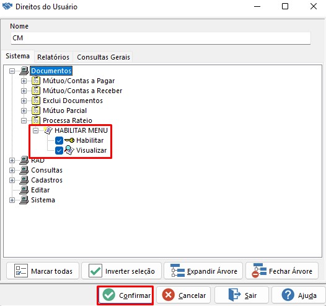Switch to the Sistema tab

point(18,56)
